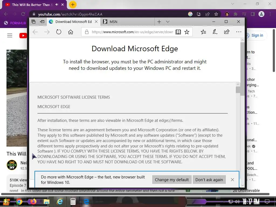Screen dimensions: 276x207
Task: Expand tab previews chevron in Edge
Action: click(x=168, y=22)
